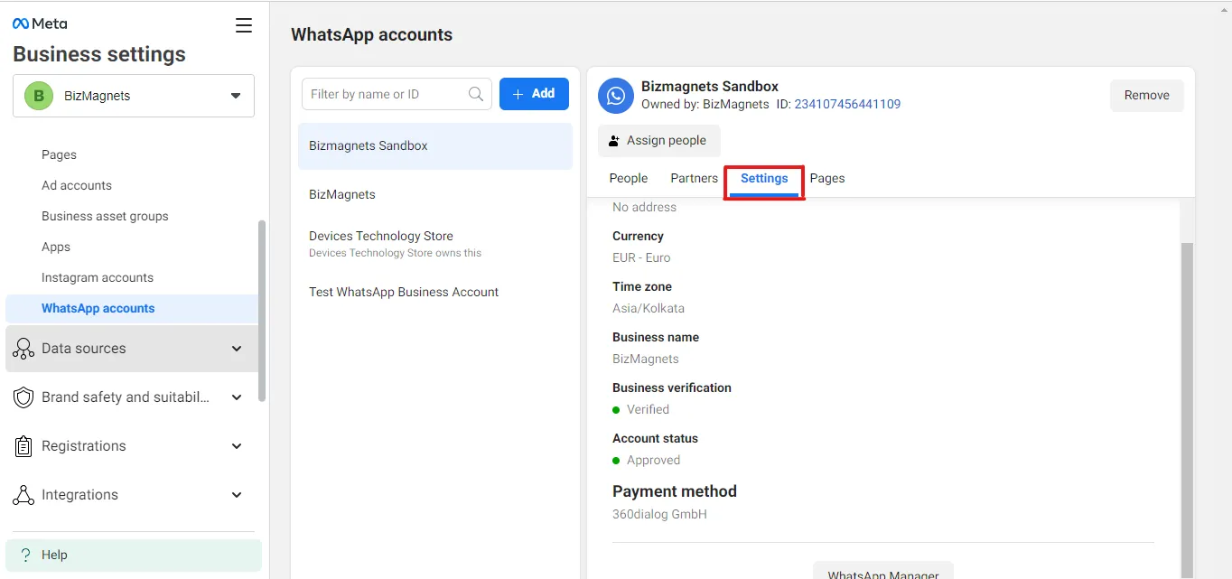Click the Remove button
This screenshot has width=1232, height=579.
[1147, 95]
